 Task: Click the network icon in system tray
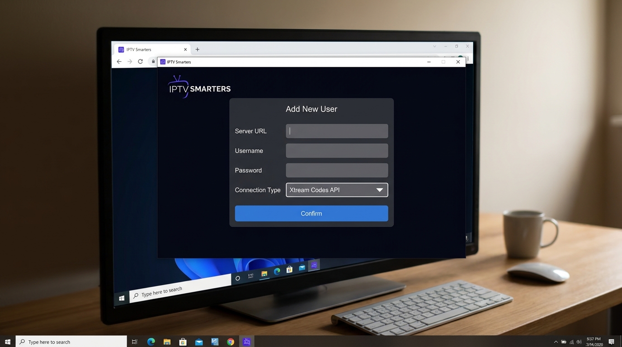[x=572, y=342]
